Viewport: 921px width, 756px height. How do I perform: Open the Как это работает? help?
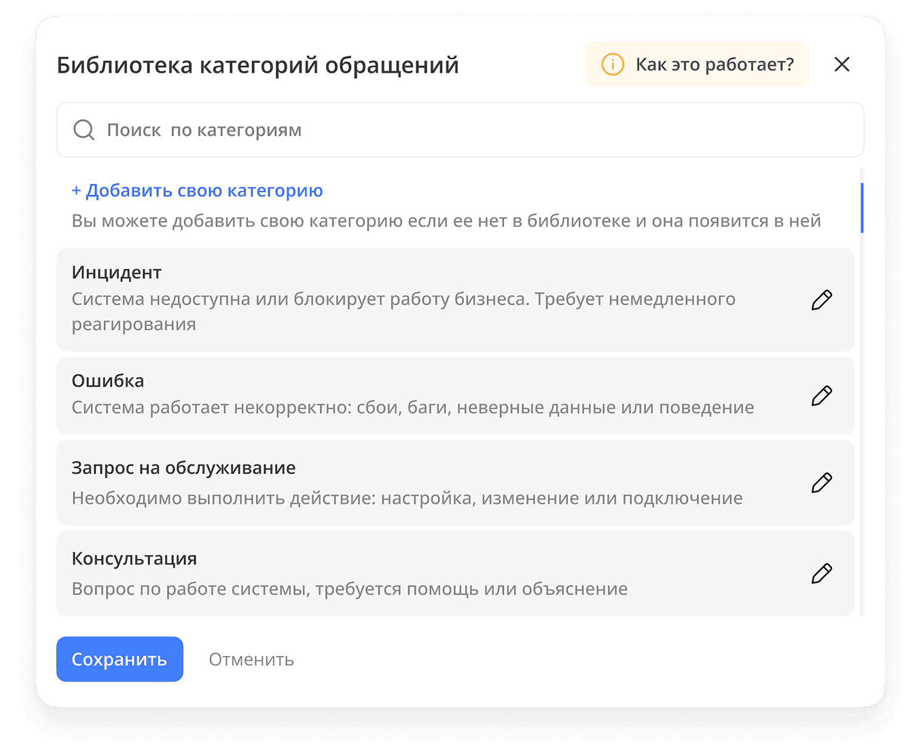point(698,65)
